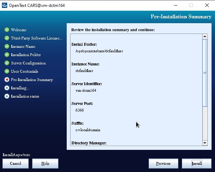Click the checkmark icon next to User Credentials
This screenshot has height=172, width=215.
pos(7,71)
